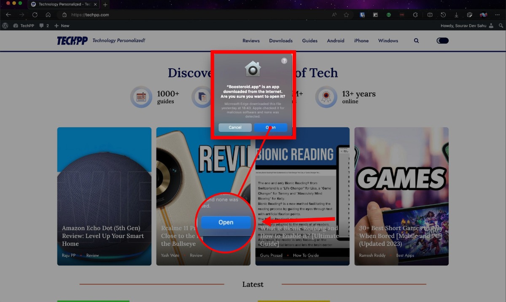Open the Amazon Echo Dot review card
This screenshot has height=302, width=506.
tap(104, 196)
